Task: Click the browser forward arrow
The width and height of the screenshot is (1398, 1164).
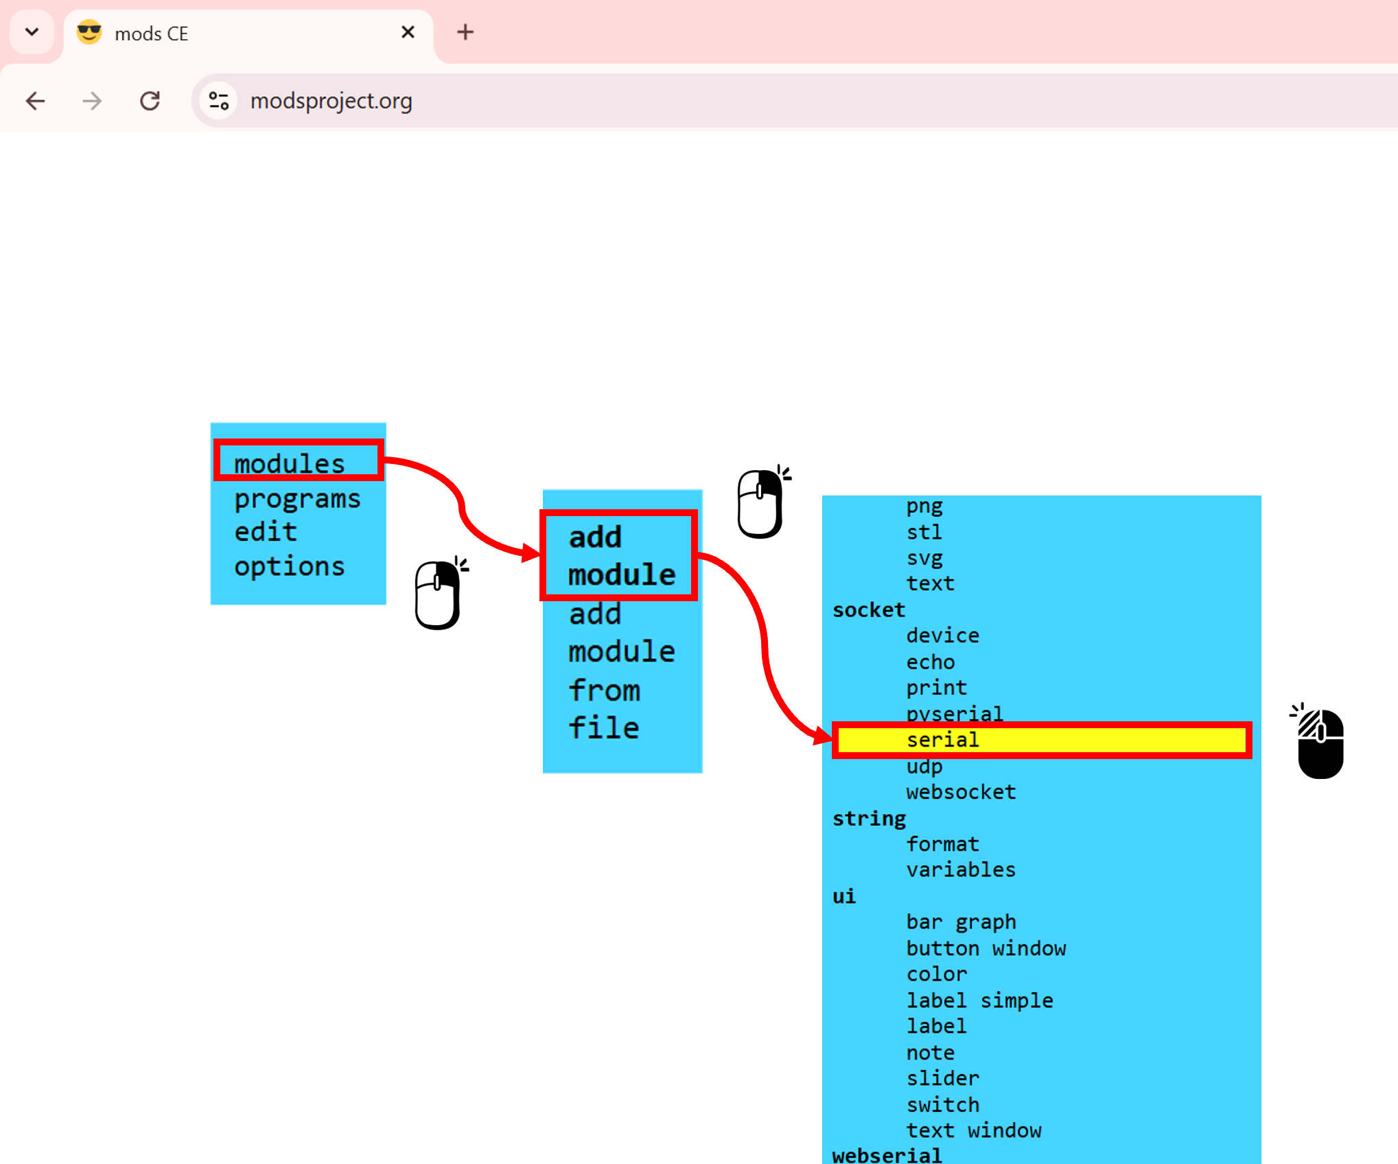Action: 92,102
